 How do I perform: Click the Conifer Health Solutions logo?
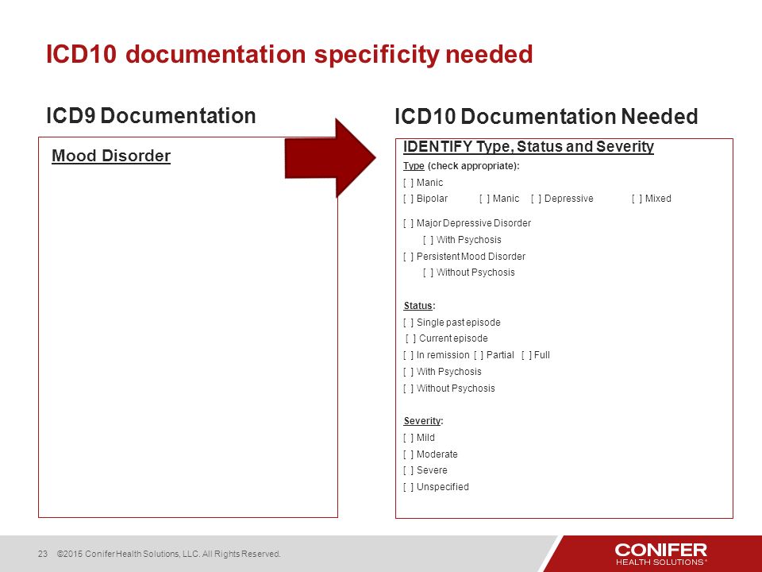point(661,554)
